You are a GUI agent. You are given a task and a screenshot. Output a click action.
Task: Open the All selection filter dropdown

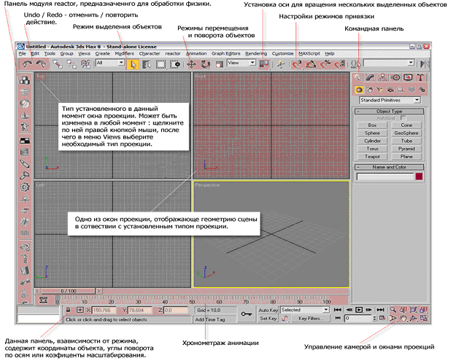coord(110,63)
